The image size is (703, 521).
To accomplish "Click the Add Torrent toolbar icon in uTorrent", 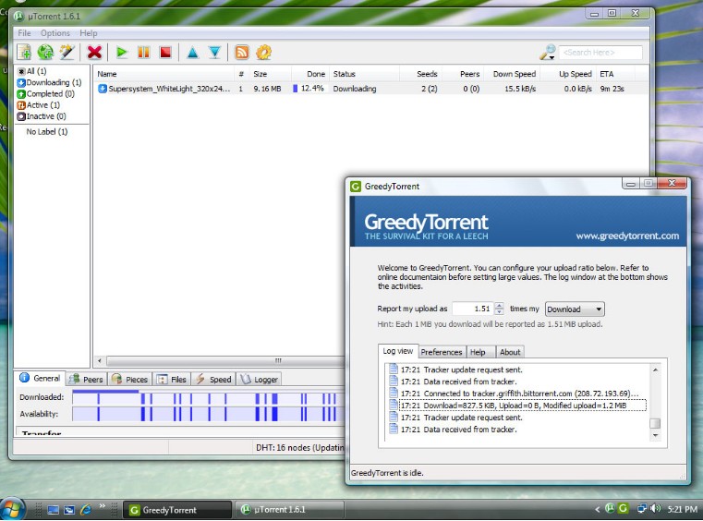I will tap(24, 53).
